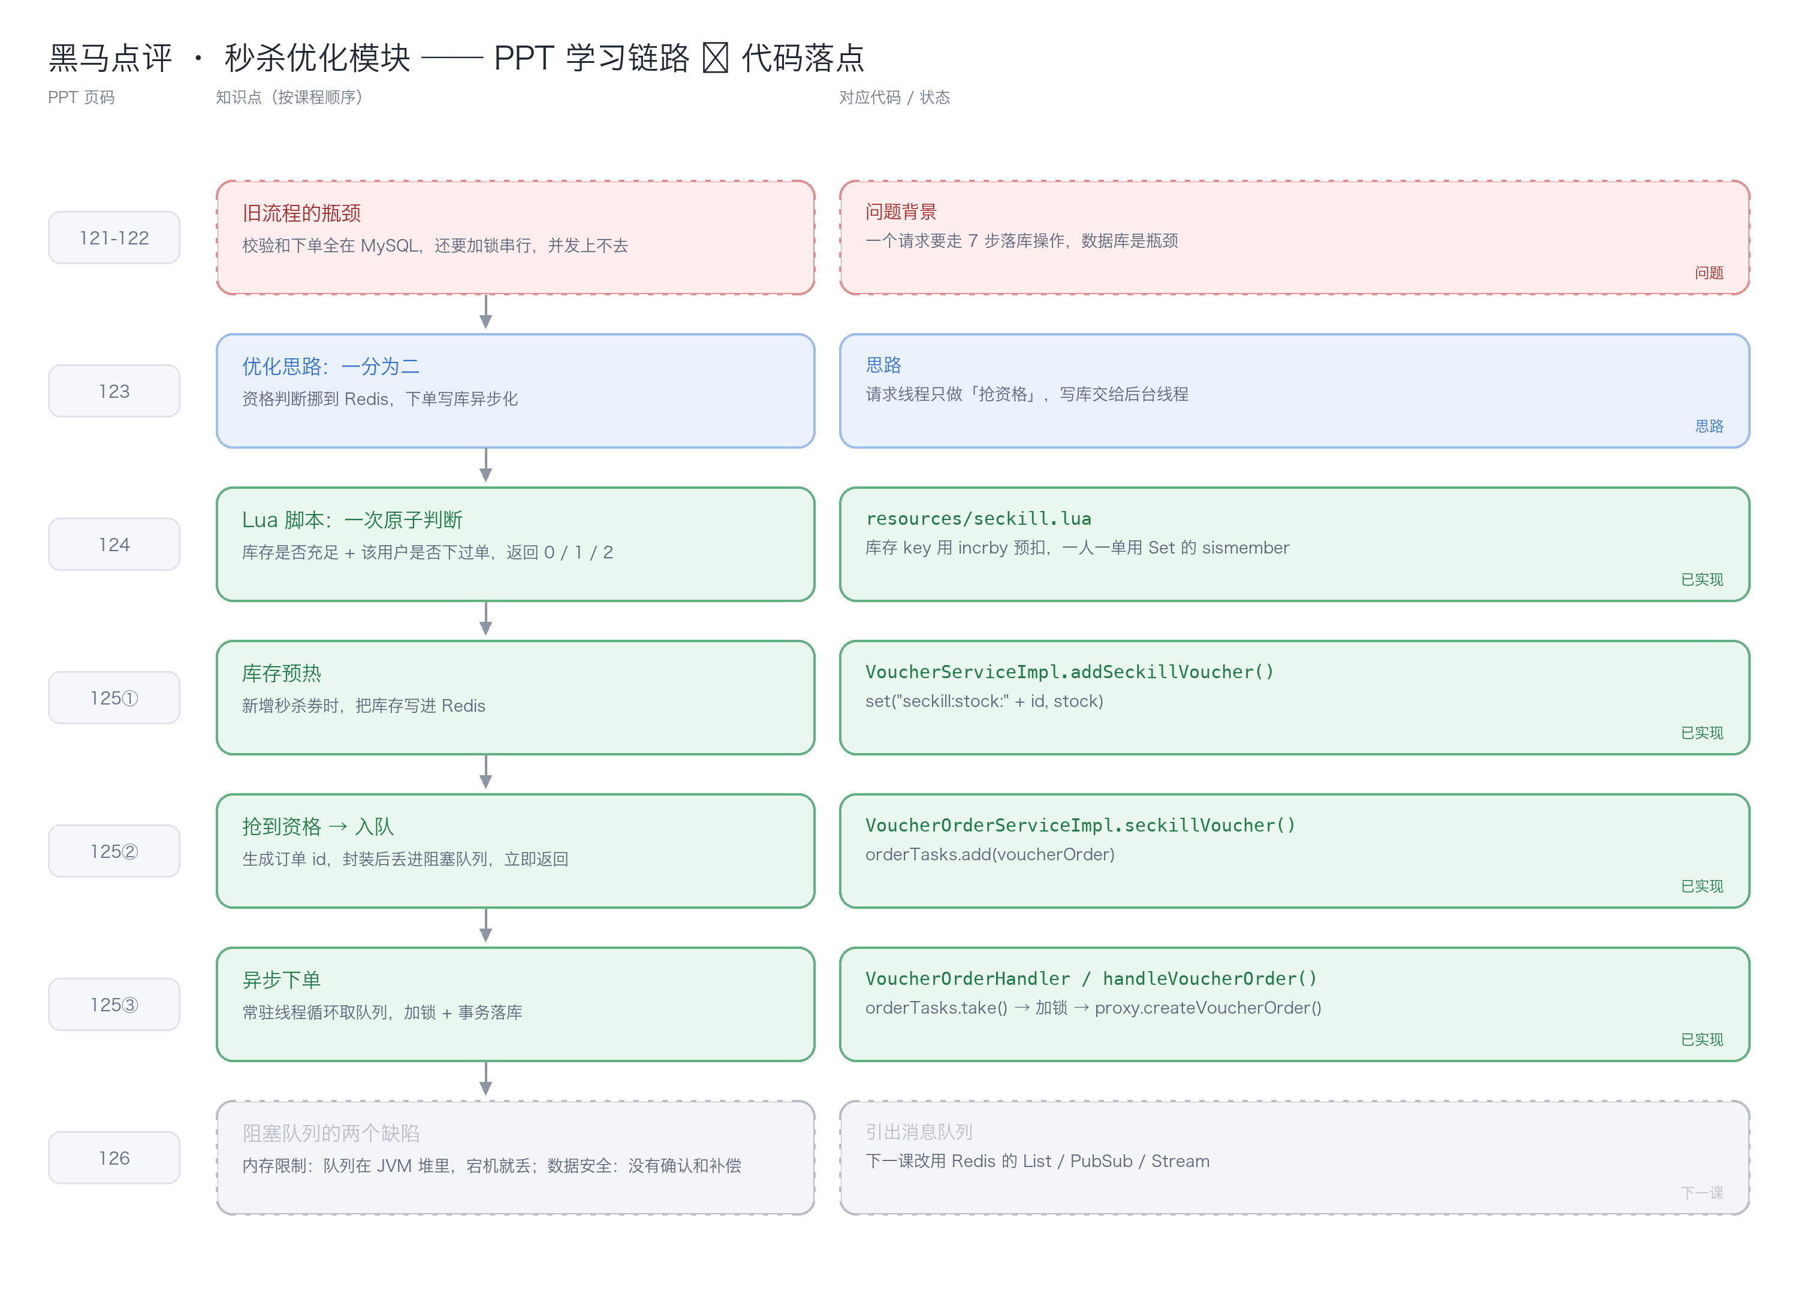Click code orderTasks.add(voucherOrder)

(x=990, y=854)
